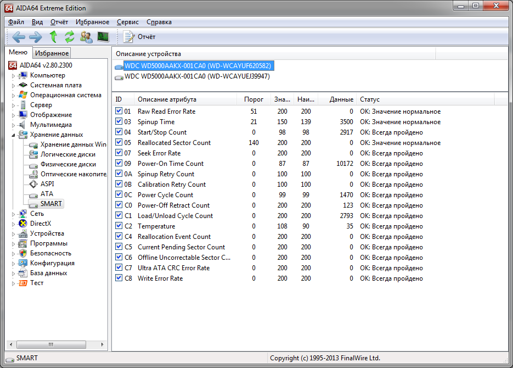The width and height of the screenshot is (513, 368).
Task: Click the Хранение данных storage icon
Action: (22, 135)
